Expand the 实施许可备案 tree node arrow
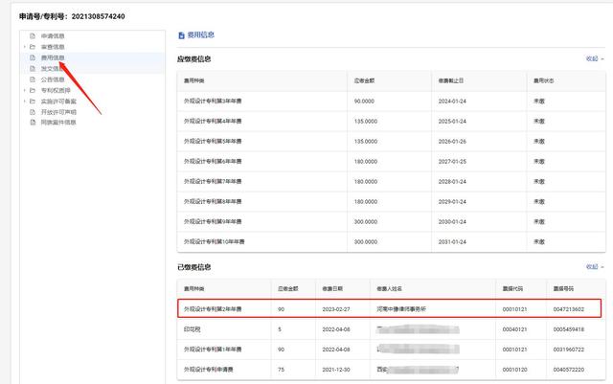 (24, 102)
